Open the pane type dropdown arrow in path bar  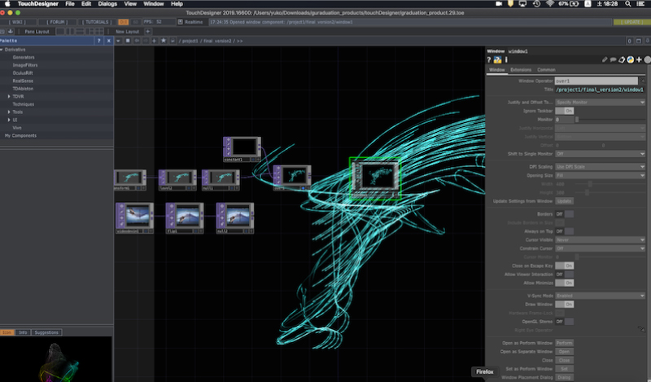tap(118, 41)
